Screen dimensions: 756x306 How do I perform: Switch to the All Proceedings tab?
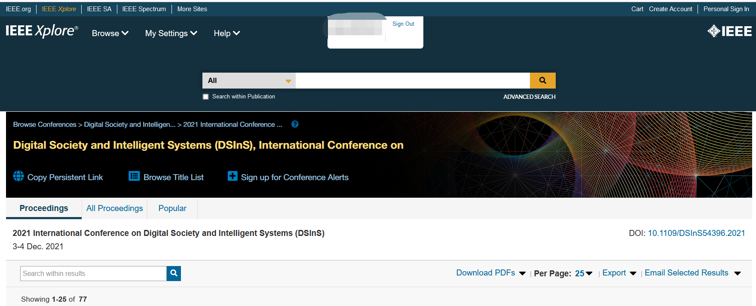[114, 208]
